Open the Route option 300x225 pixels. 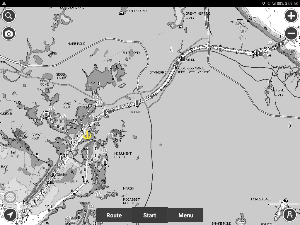pyautogui.click(x=114, y=215)
